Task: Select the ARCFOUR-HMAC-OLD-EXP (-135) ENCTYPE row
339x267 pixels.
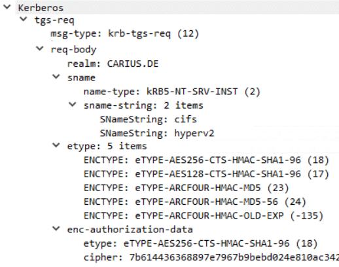Action: pos(204,216)
